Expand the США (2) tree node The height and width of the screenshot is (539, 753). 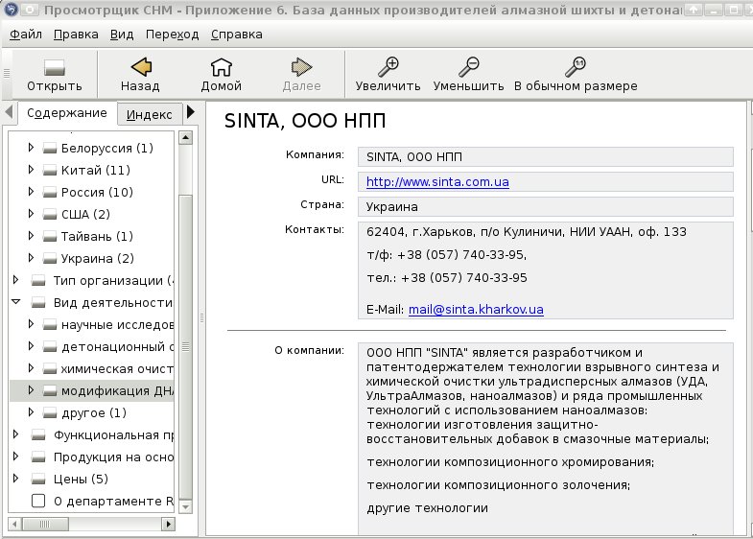31,214
